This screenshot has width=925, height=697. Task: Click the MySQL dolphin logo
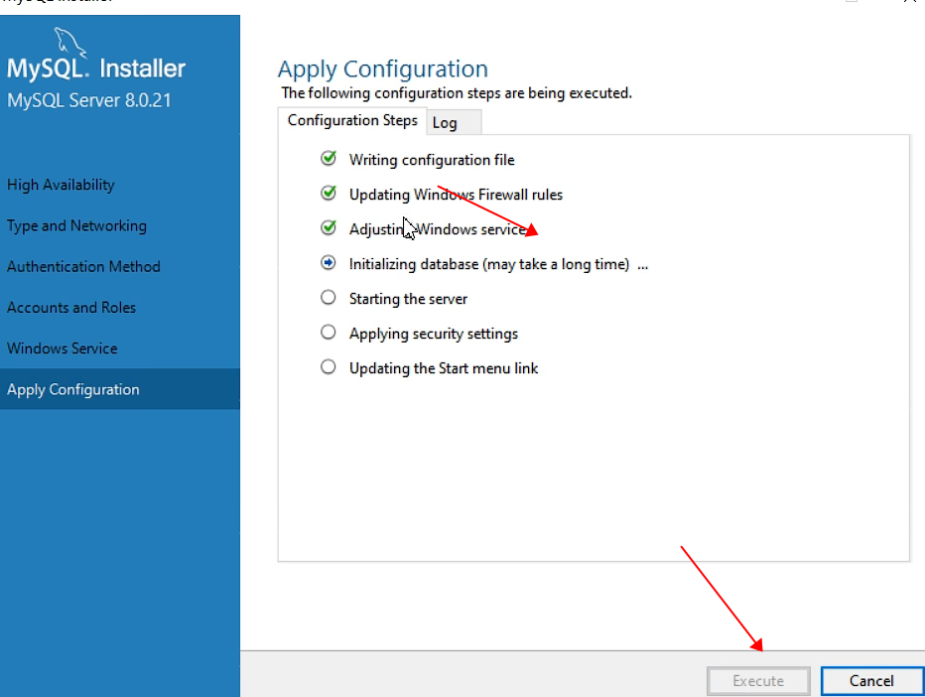(70, 43)
